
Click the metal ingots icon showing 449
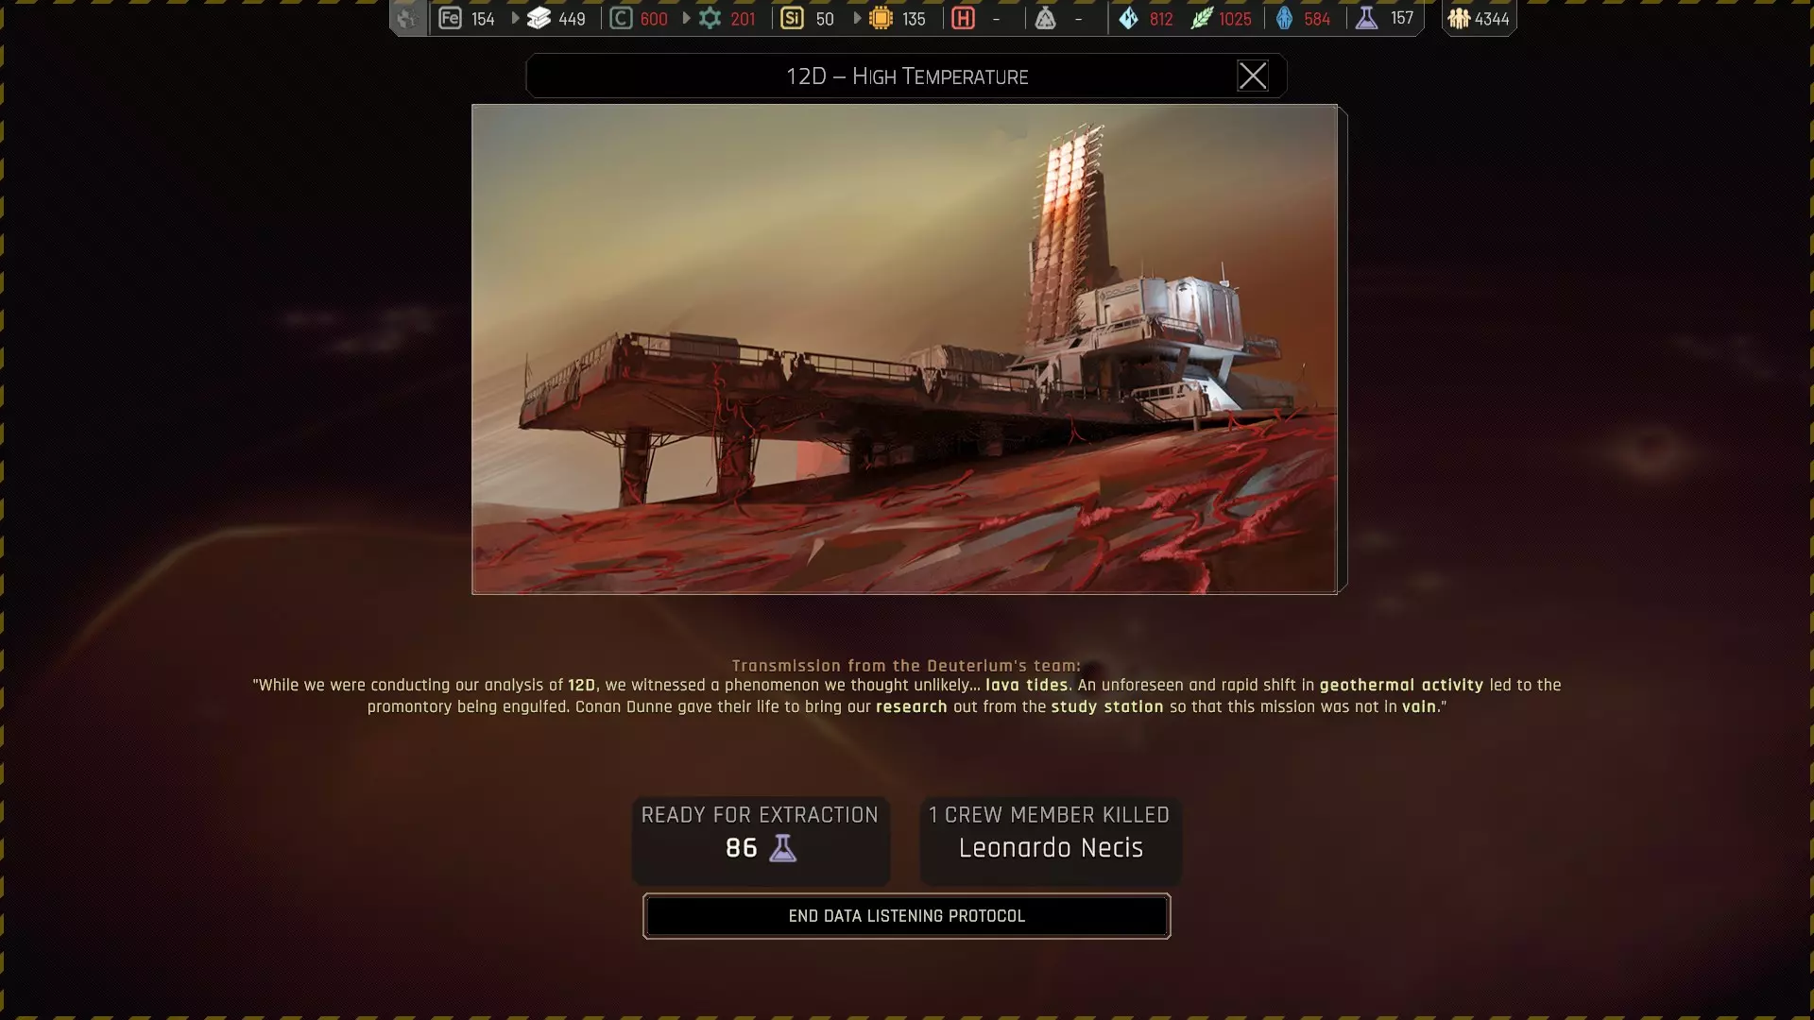click(539, 18)
